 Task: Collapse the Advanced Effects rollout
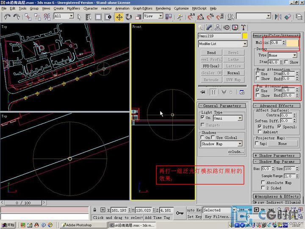click(276, 106)
